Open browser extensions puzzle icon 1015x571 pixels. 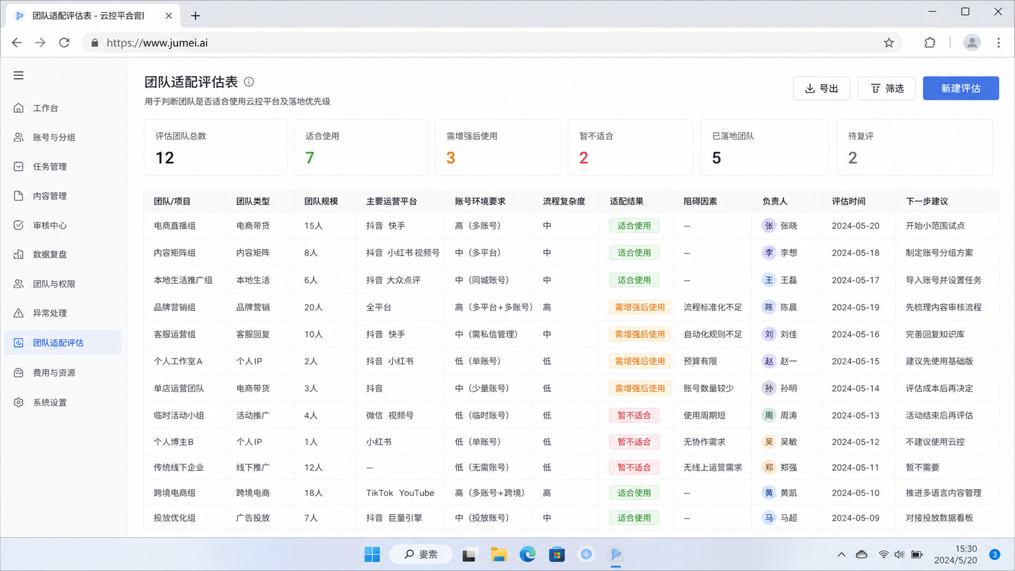point(929,42)
